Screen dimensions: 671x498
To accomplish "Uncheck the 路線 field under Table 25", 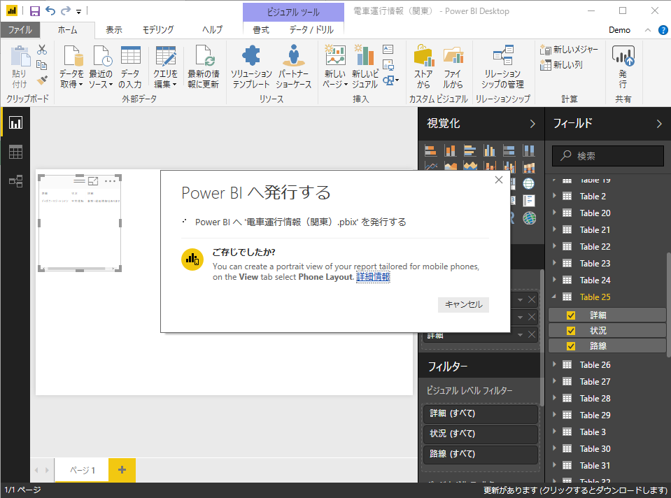I will tap(571, 346).
